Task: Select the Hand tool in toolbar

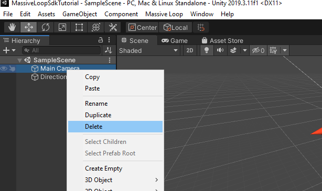Action: pos(12,27)
